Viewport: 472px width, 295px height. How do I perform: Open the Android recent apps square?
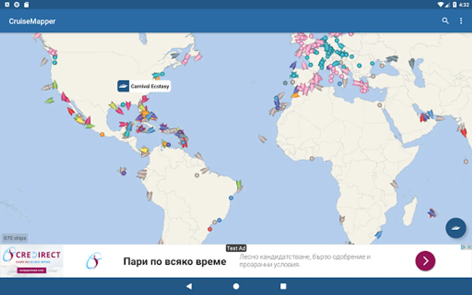(x=283, y=286)
